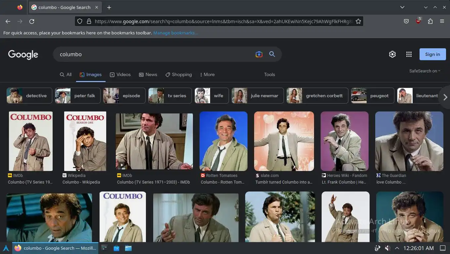
Task: Filter by the peter falk chip
Action: coord(78,96)
